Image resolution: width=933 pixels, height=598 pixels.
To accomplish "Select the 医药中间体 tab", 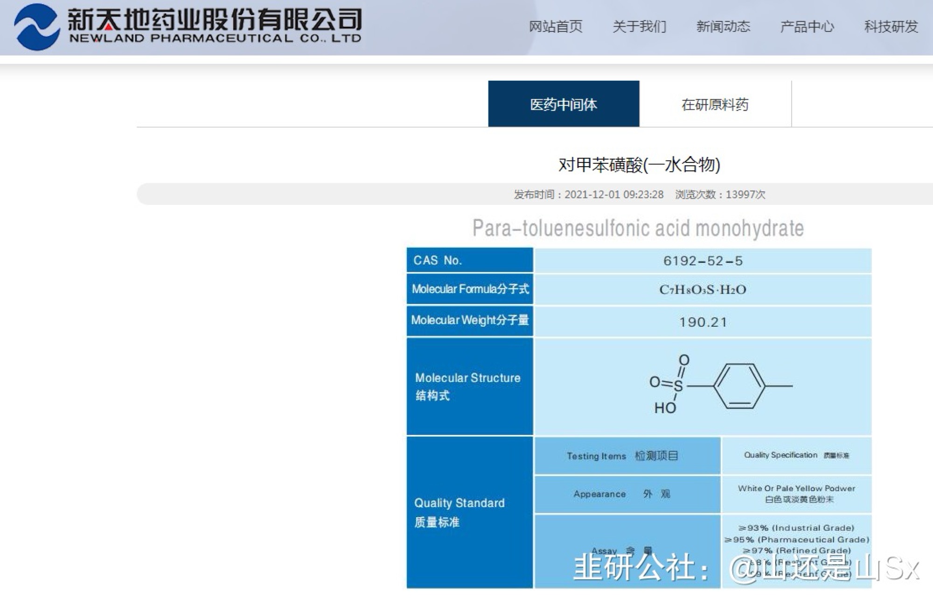I will point(564,104).
